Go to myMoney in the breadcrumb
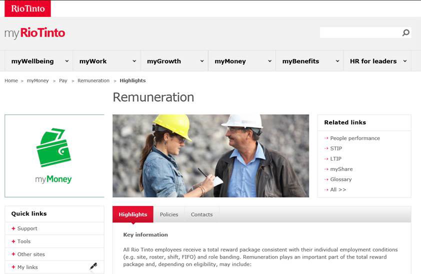The width and height of the screenshot is (421, 274). pyautogui.click(x=37, y=81)
